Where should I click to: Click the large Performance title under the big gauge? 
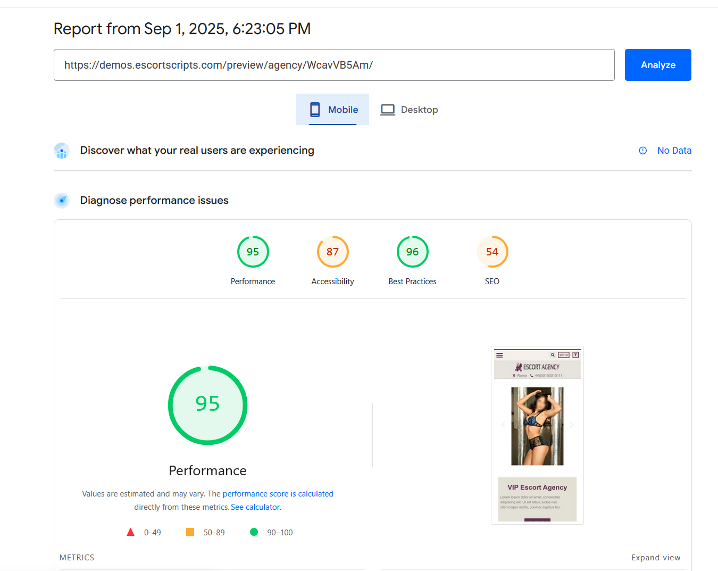click(x=208, y=471)
